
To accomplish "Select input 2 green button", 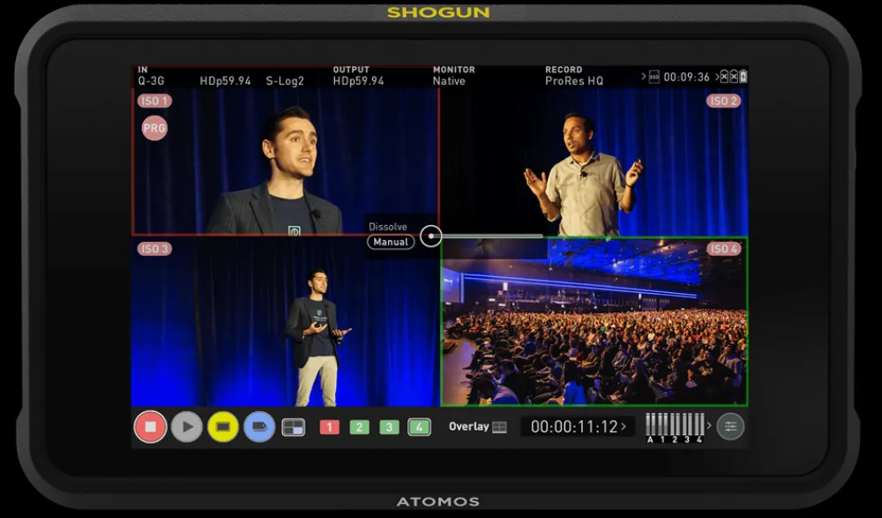I will pyautogui.click(x=360, y=427).
